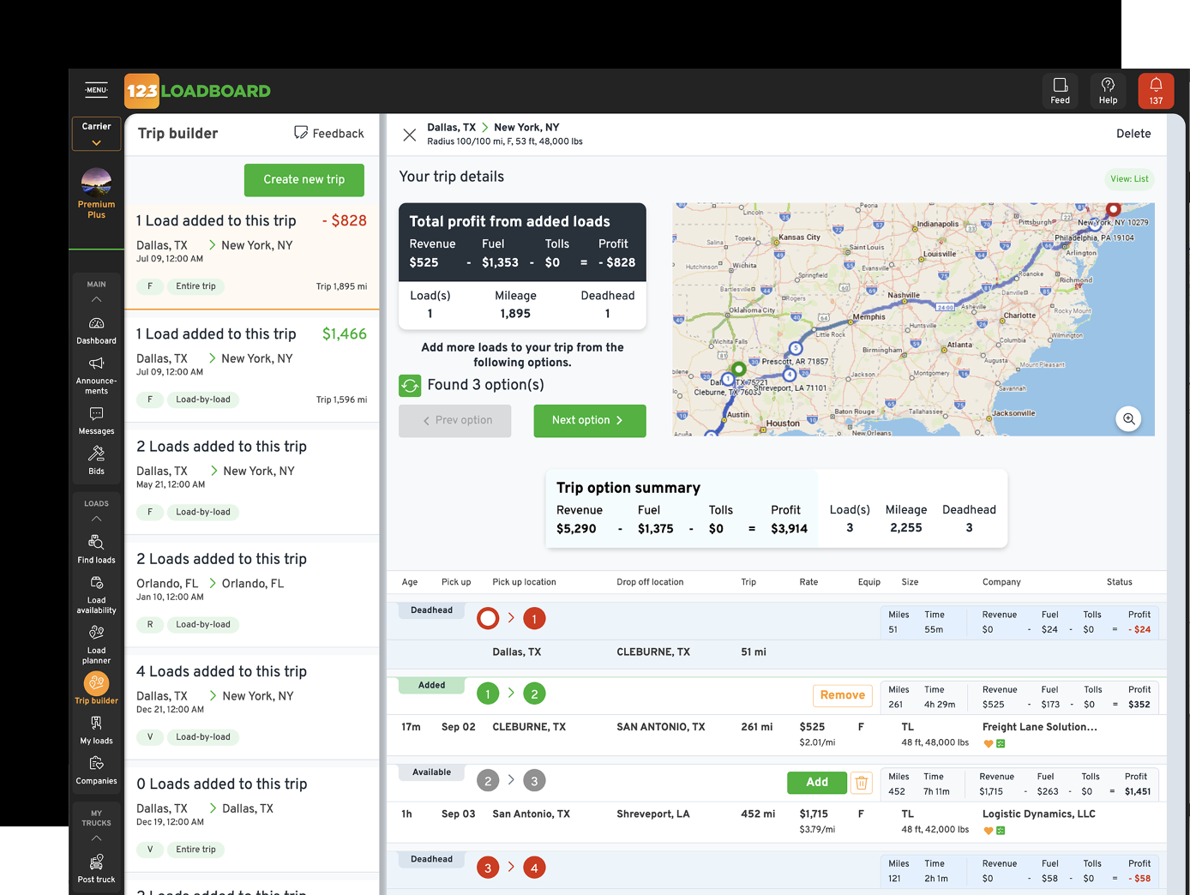The image size is (1190, 895).
Task: Collapse the LOADS sidebar section
Action: pos(96,519)
